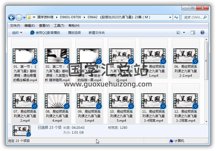Click the 新建文件夹 button
Image resolution: width=216 pixels, height=151 pixels.
point(97,33)
